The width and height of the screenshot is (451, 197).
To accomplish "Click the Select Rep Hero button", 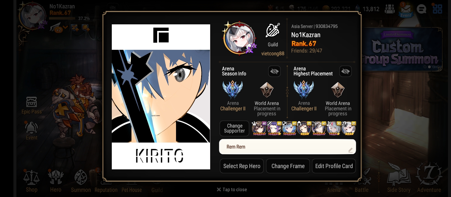I will pyautogui.click(x=242, y=166).
